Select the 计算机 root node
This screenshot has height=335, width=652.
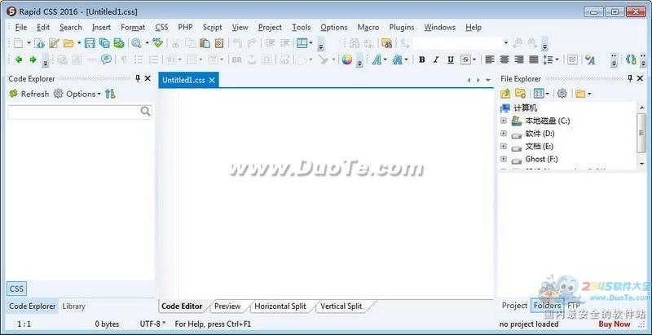click(x=525, y=108)
